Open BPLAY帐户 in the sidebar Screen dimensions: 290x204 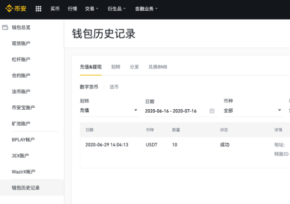[23, 140]
